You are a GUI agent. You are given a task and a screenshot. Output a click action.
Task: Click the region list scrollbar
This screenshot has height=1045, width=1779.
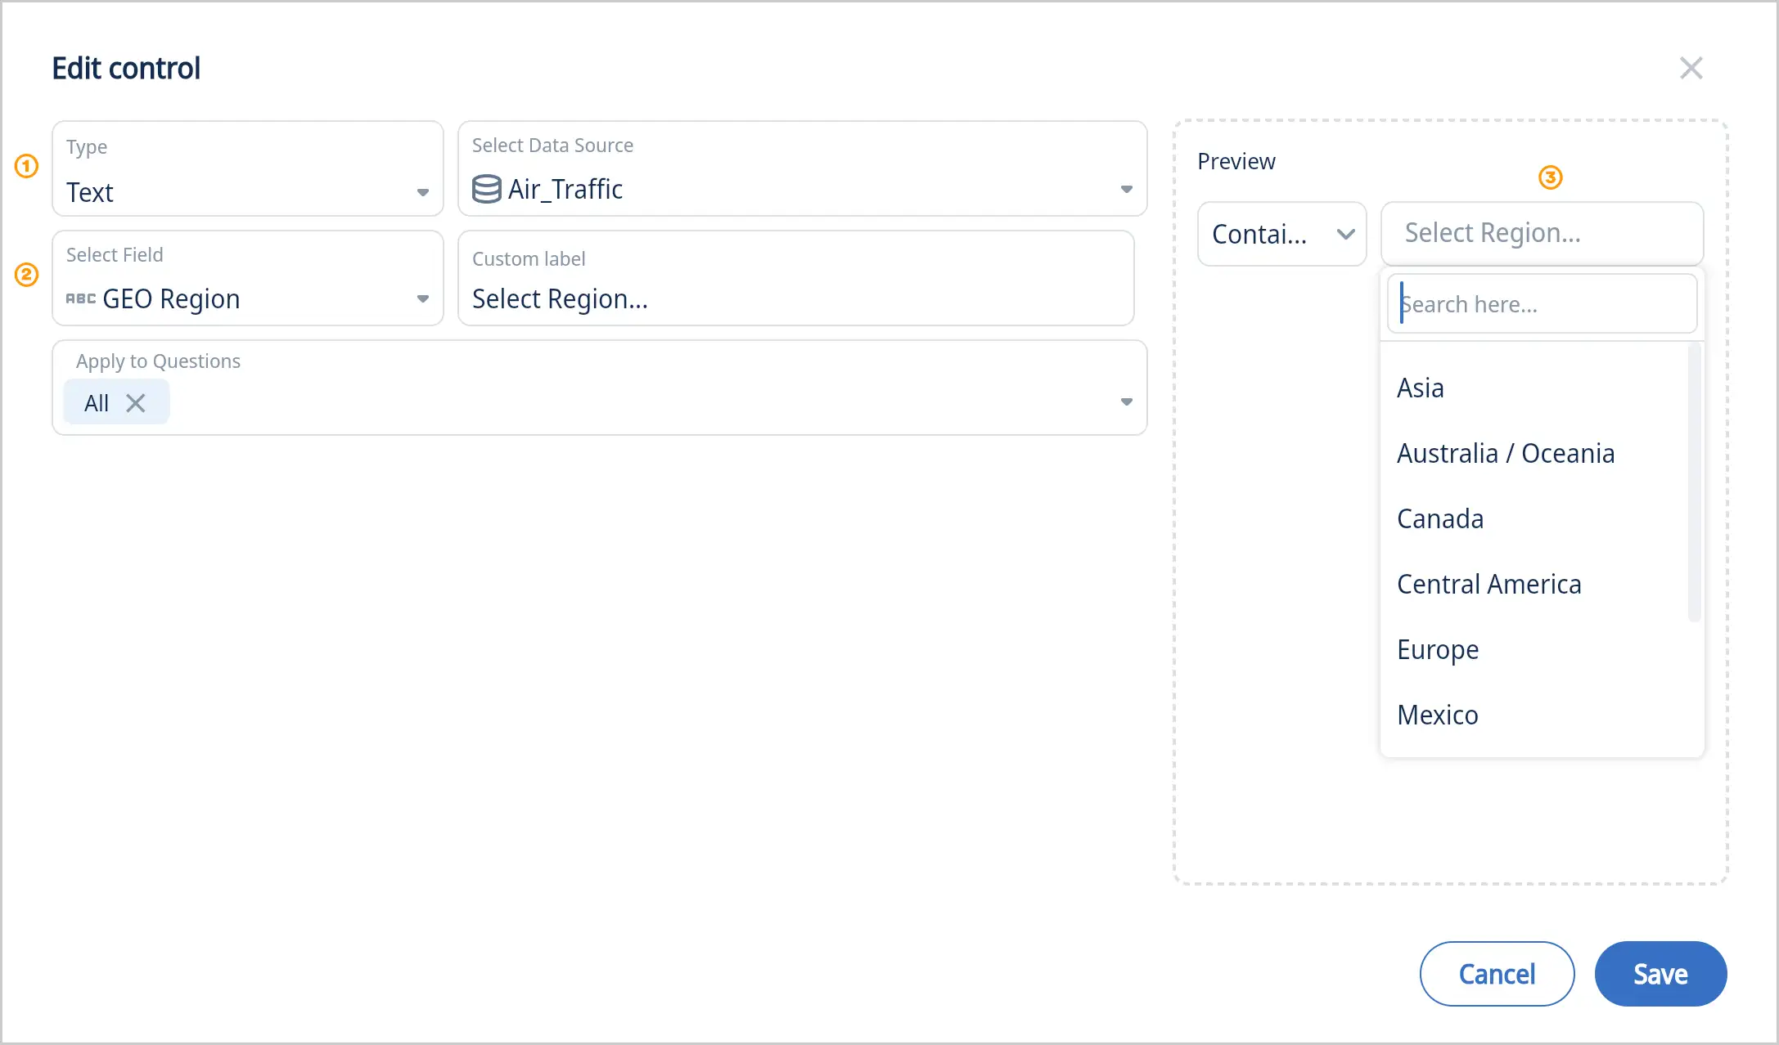1694,482
